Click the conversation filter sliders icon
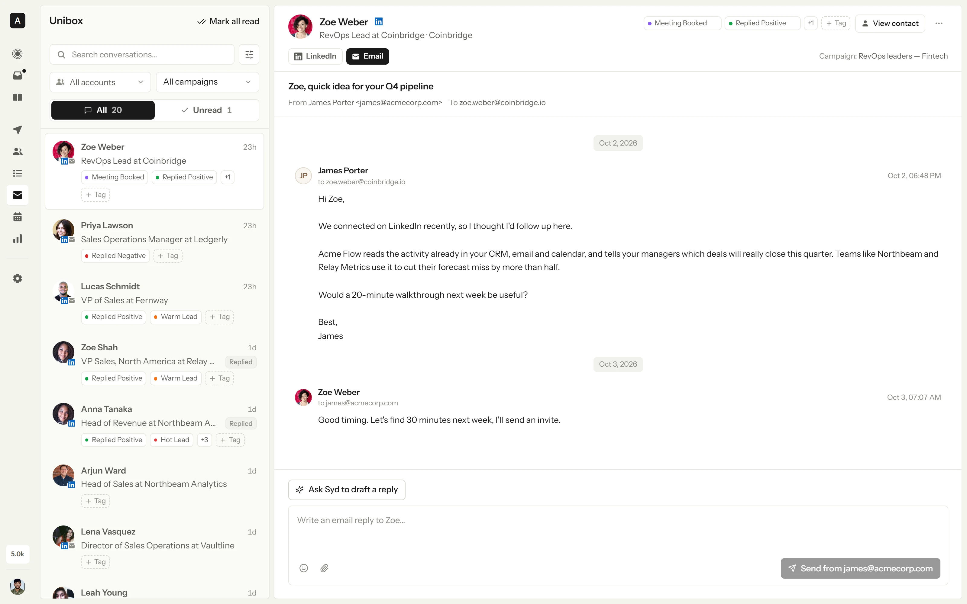This screenshot has height=604, width=967. click(x=249, y=54)
